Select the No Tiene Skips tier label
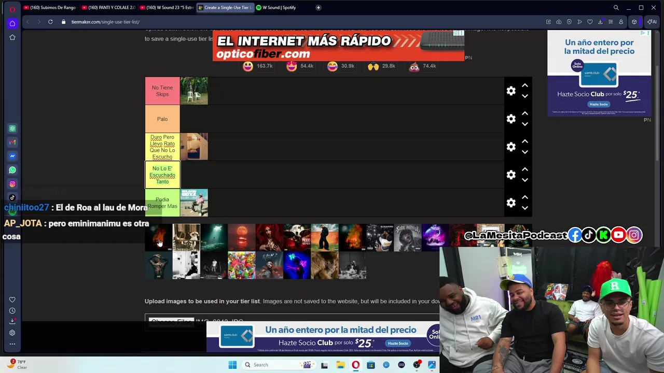 pyautogui.click(x=162, y=91)
